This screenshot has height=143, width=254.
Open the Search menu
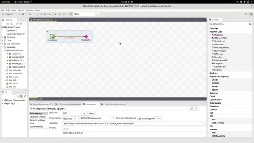click(x=21, y=10)
